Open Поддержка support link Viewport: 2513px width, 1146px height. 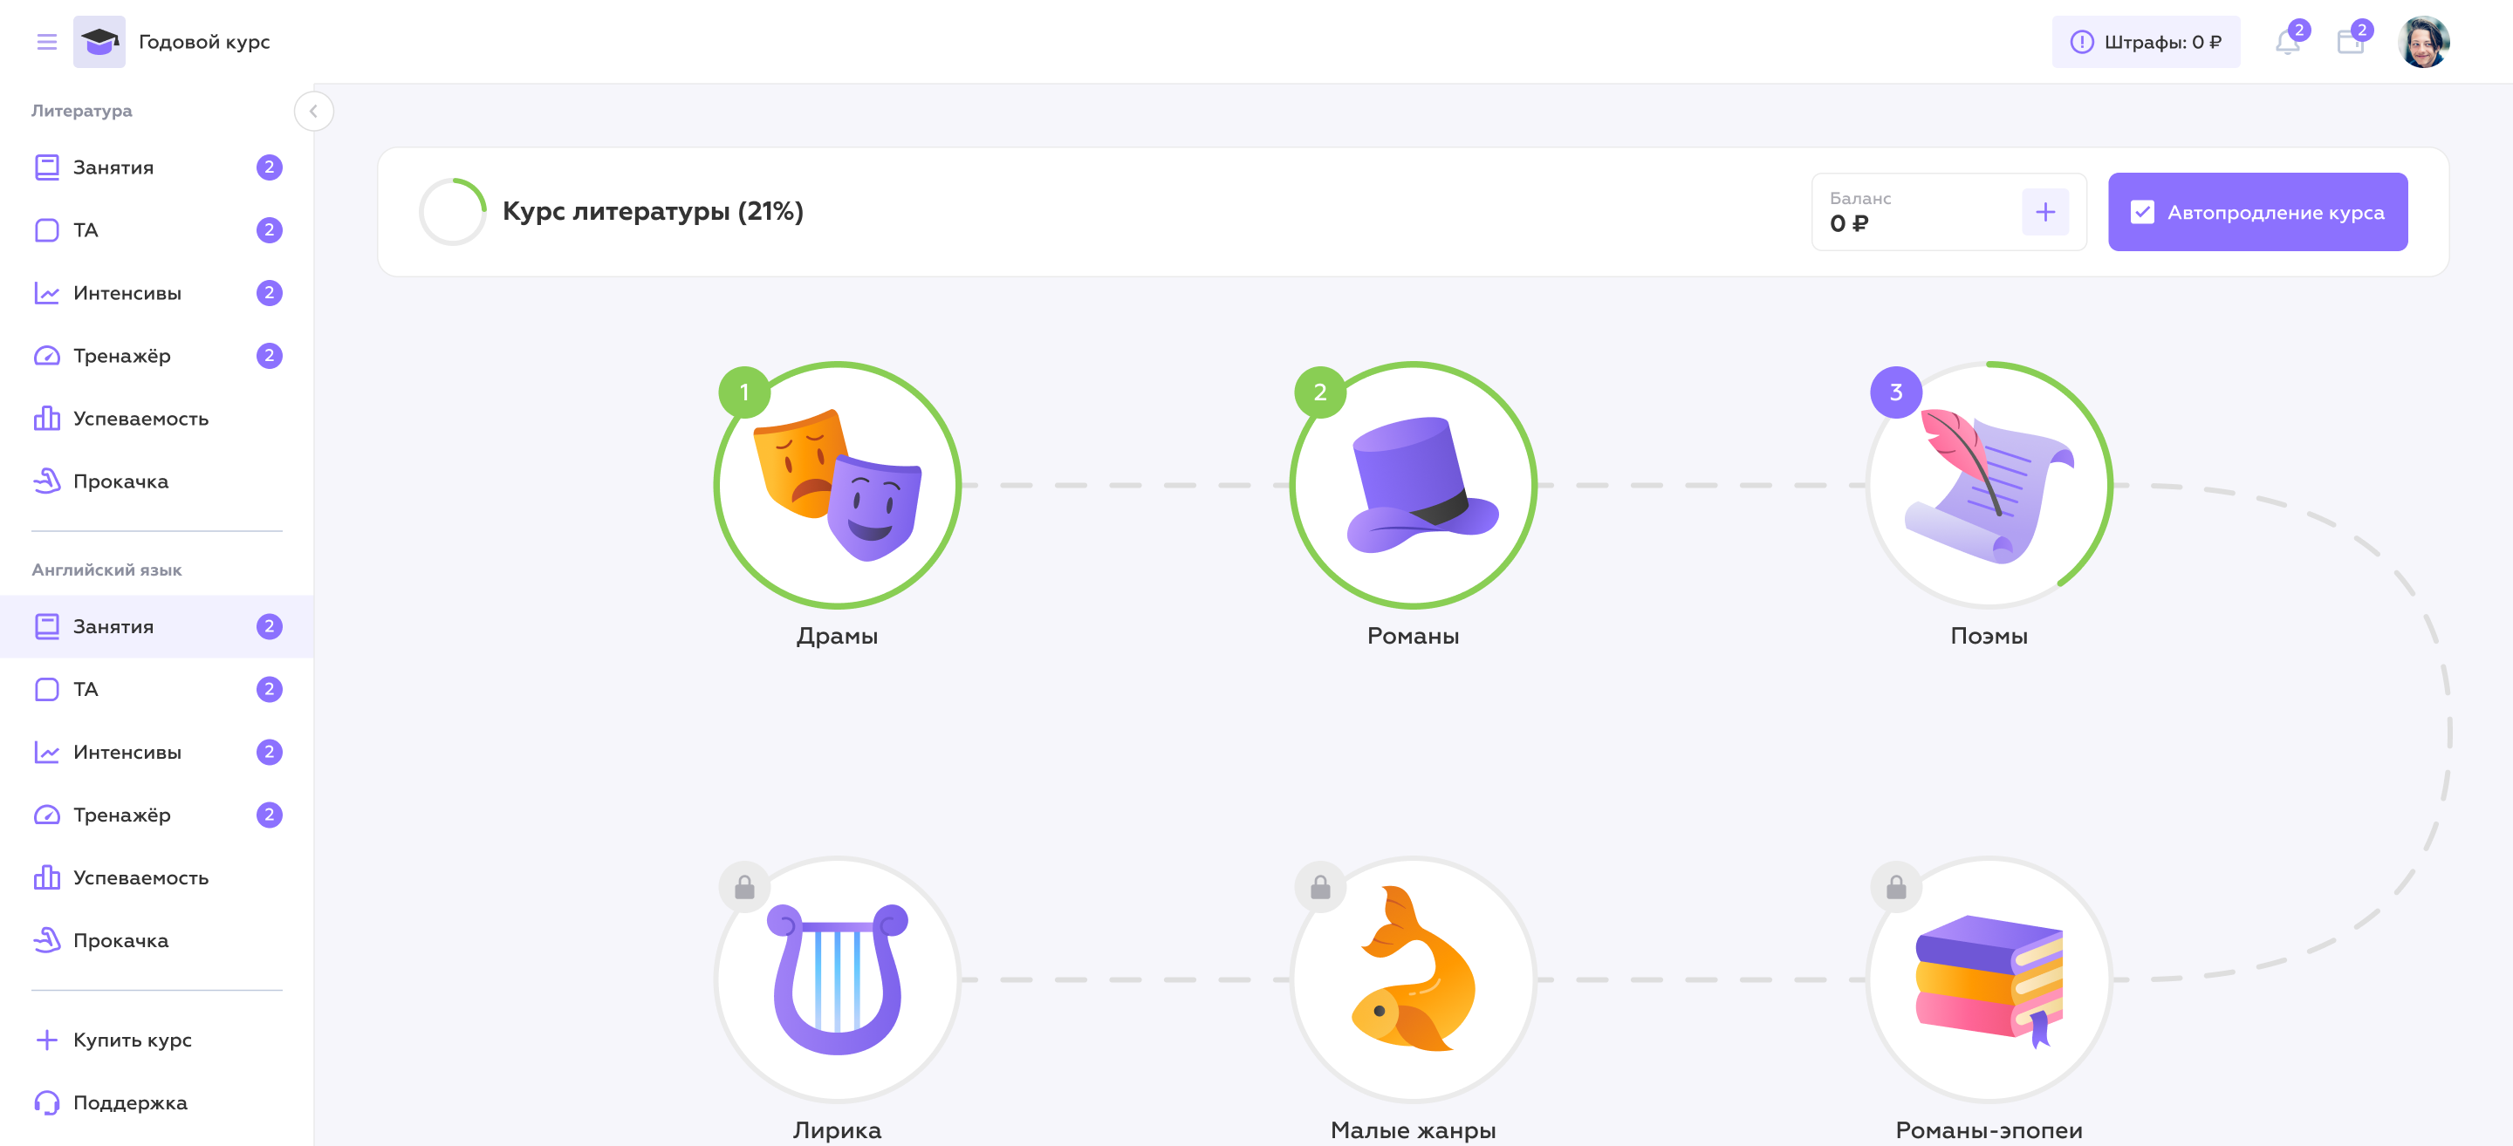(x=130, y=1102)
